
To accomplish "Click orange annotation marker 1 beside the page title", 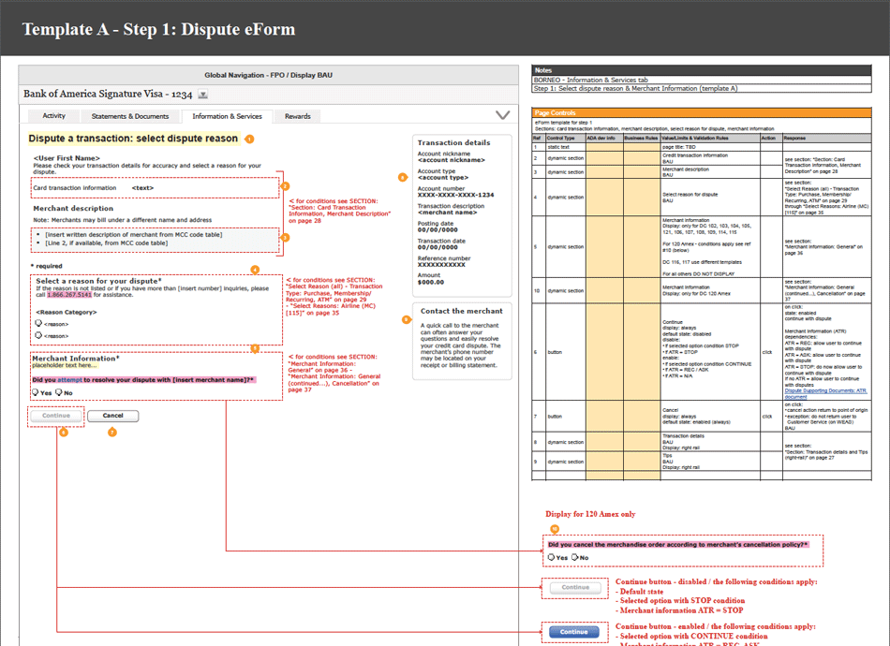I will pos(249,139).
